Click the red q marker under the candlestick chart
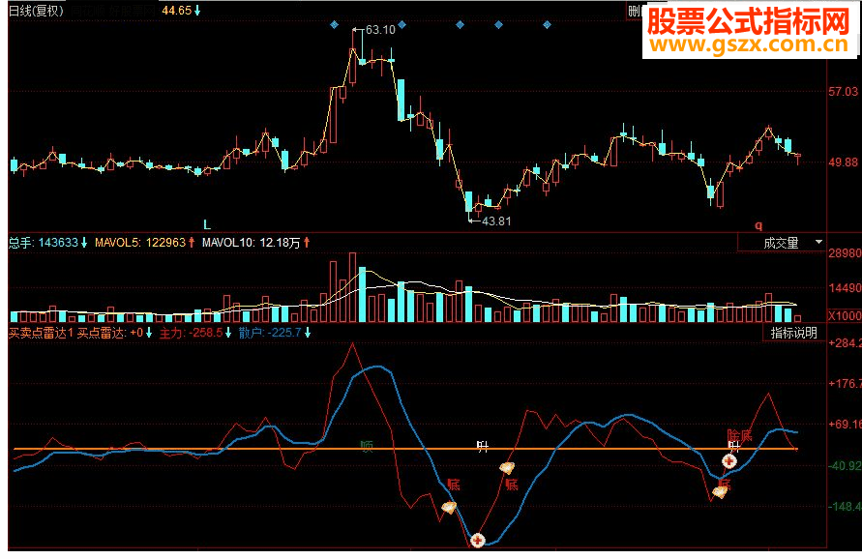Screen dimensions: 862x559 coord(758,225)
